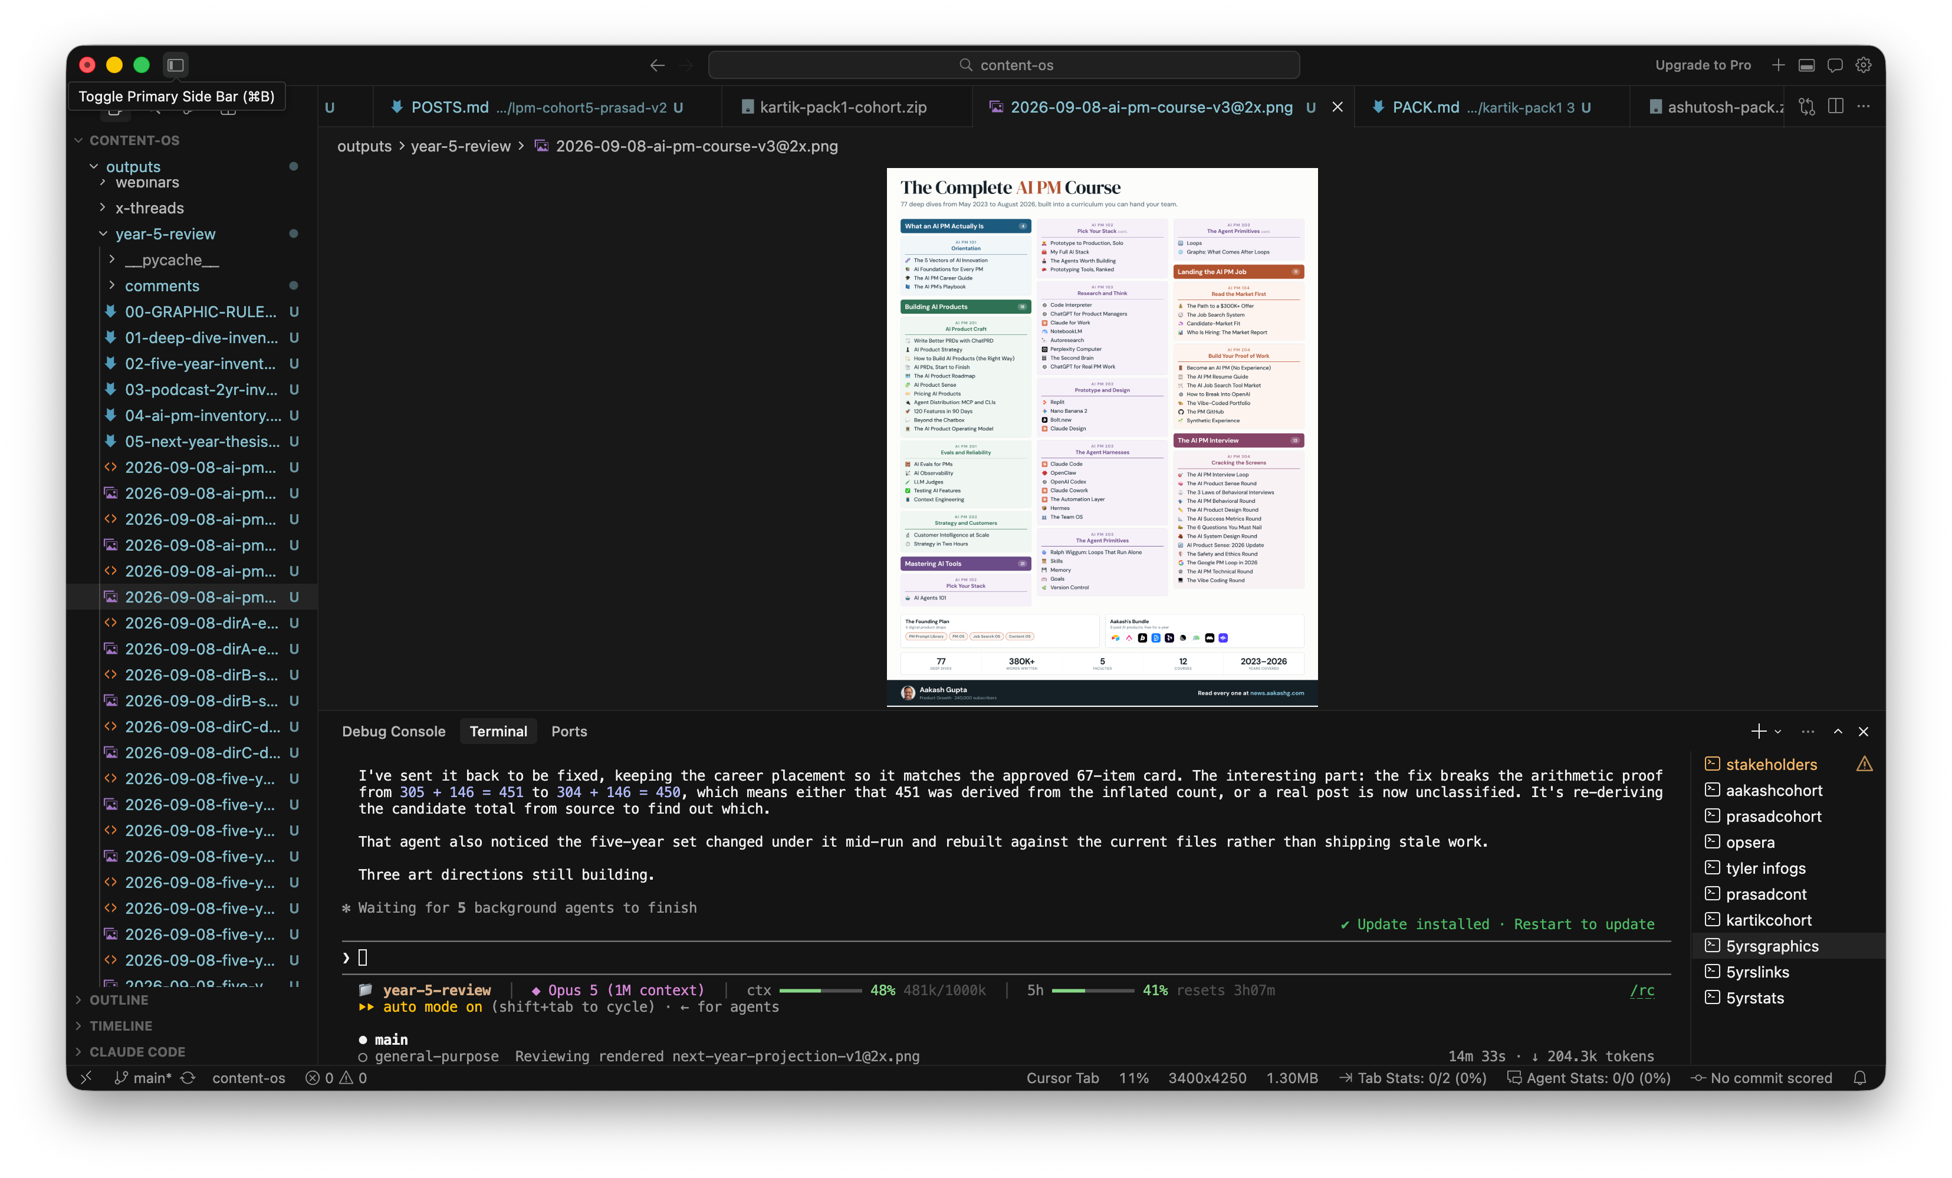The height and width of the screenshot is (1178, 1952).
Task: Open the settings gear in title bar
Action: click(1864, 65)
